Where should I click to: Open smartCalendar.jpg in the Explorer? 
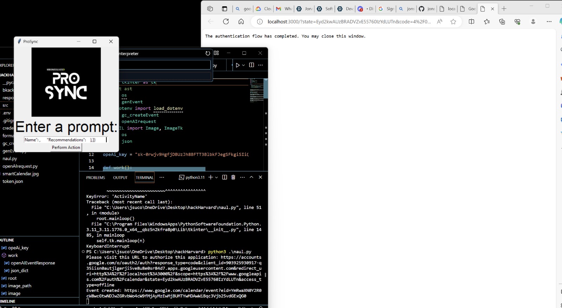point(21,174)
